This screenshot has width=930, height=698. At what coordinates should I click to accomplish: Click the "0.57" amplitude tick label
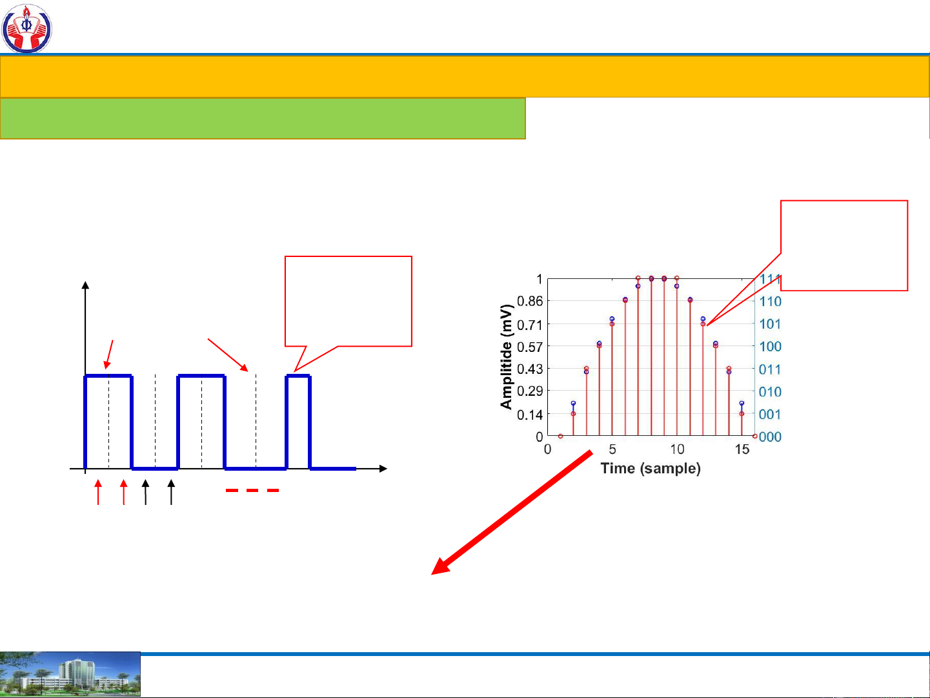point(530,347)
